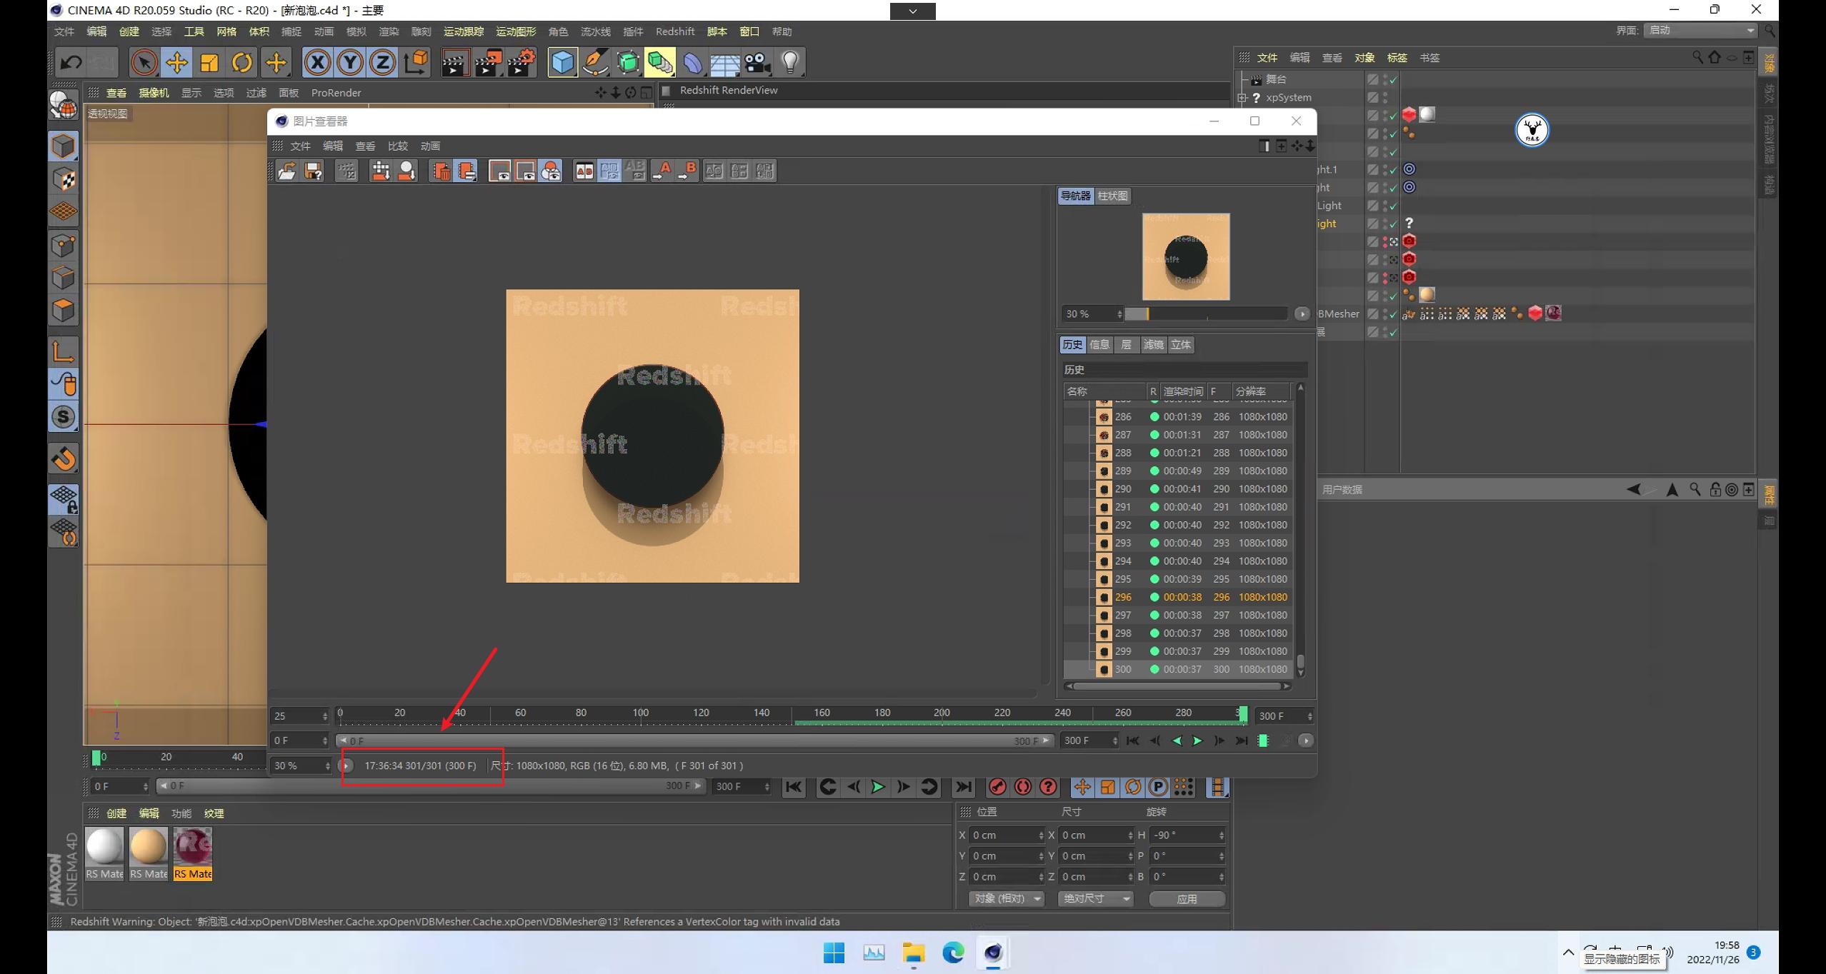
Task: Switch to the 信息 tab in the history panel
Action: point(1100,344)
